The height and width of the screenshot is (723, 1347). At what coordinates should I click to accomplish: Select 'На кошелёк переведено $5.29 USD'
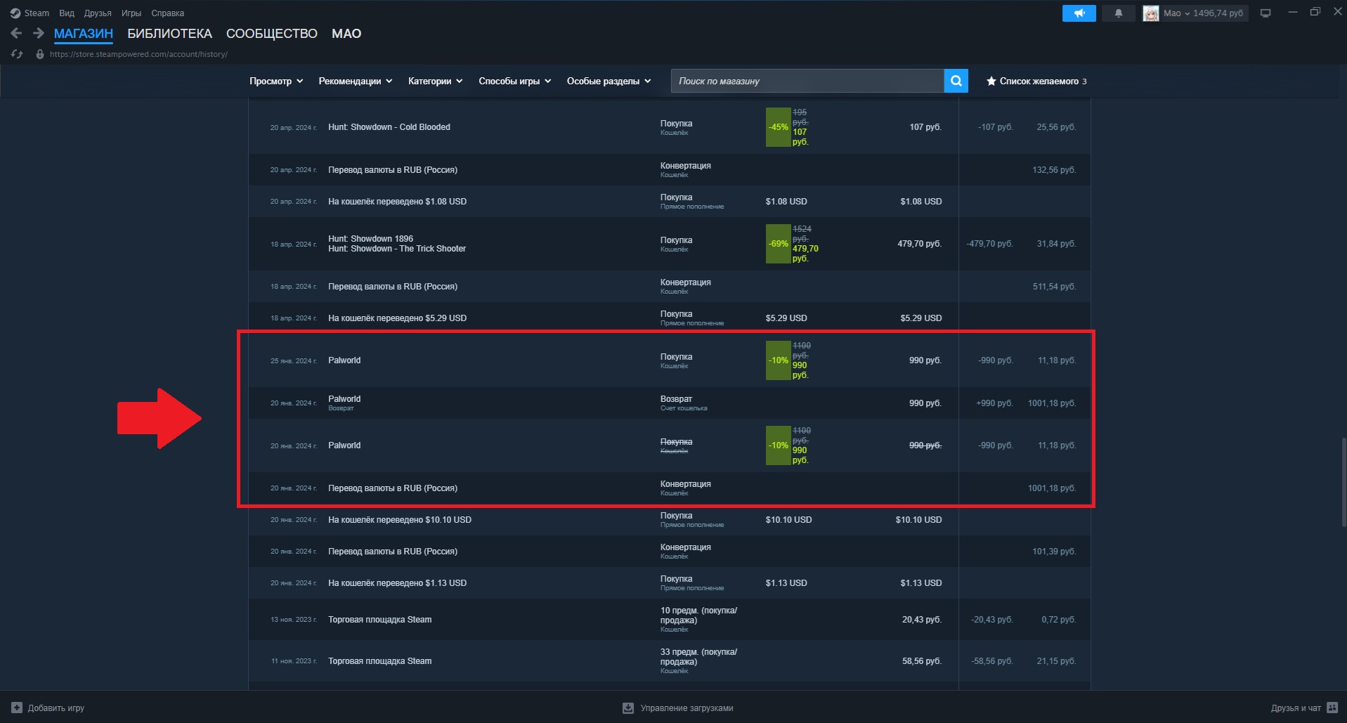(x=397, y=318)
